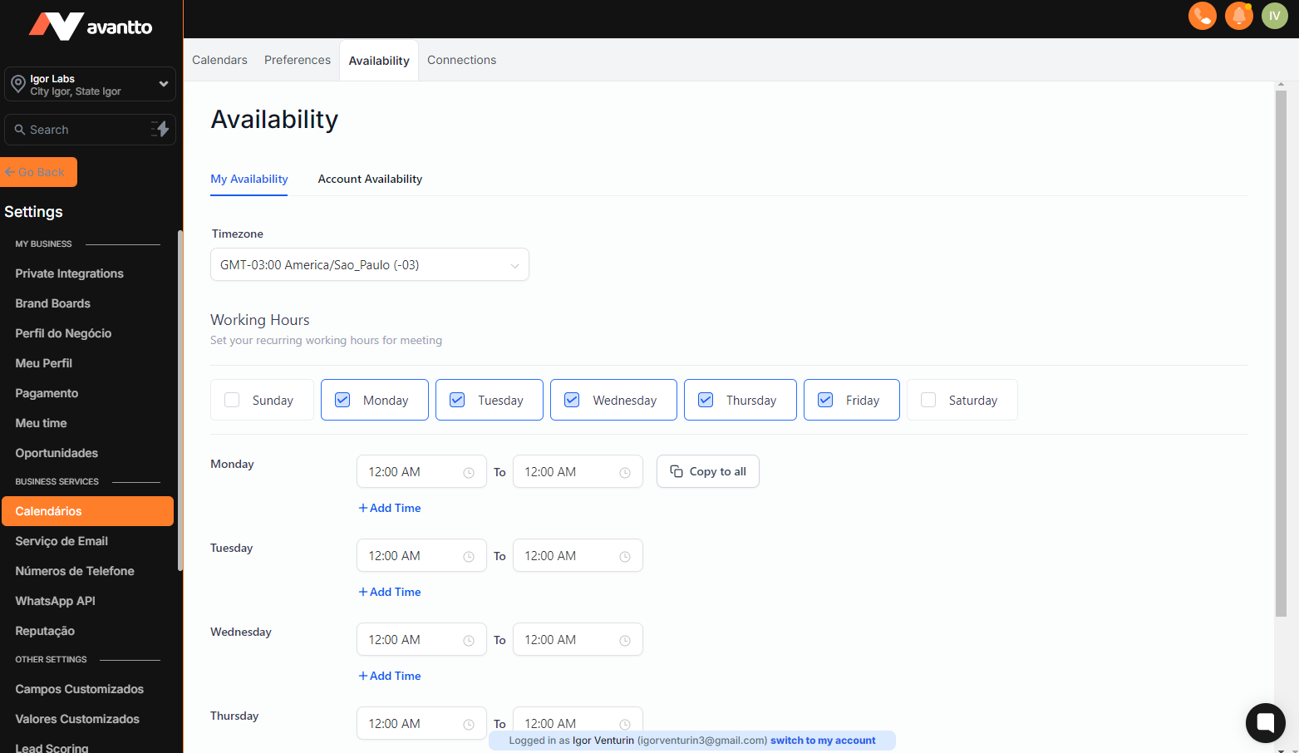
Task: Click clock icon in Tuesday end time
Action: [625, 557]
